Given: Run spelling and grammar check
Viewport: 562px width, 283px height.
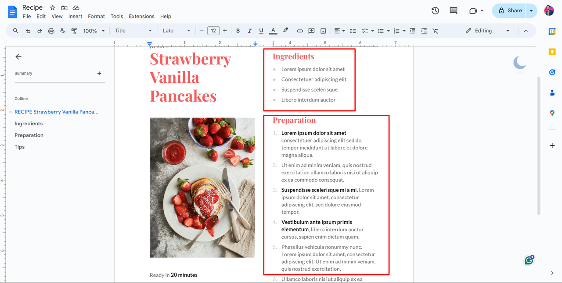Looking at the screenshot, I should click(x=63, y=31).
